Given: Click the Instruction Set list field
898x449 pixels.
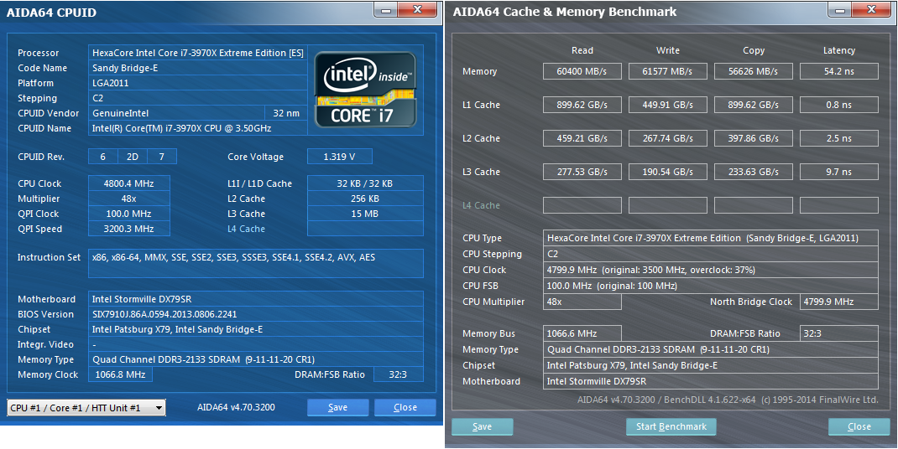Looking at the screenshot, I should pos(256,264).
